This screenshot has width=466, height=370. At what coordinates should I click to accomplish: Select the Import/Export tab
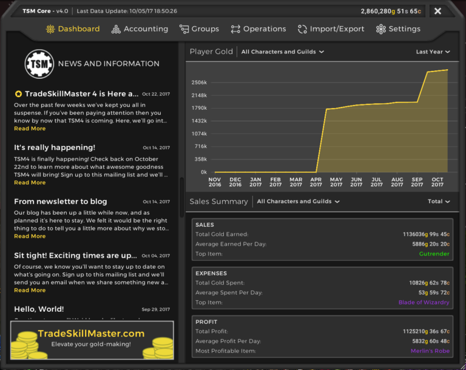click(331, 29)
